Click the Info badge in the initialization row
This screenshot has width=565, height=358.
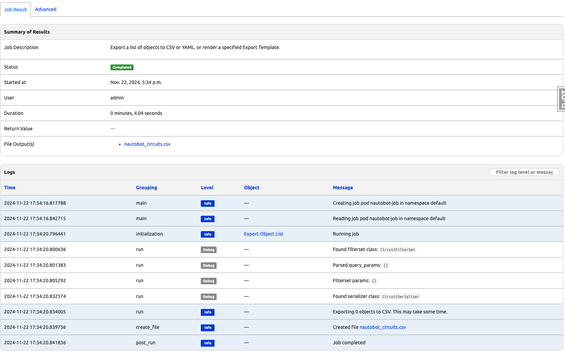208,234
